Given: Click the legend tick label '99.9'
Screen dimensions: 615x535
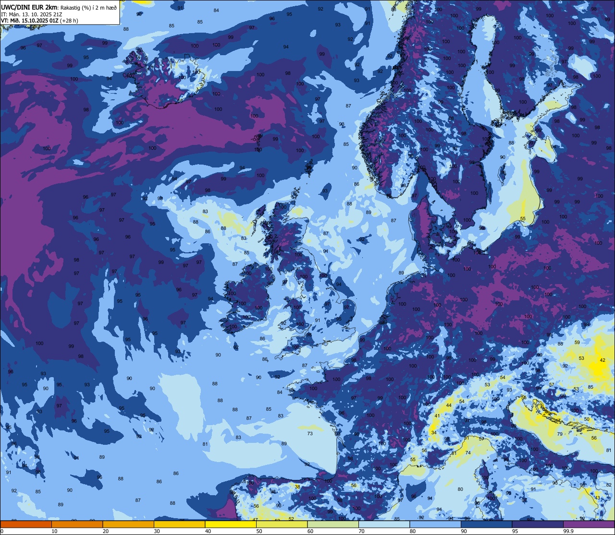Looking at the screenshot, I should point(569,531).
